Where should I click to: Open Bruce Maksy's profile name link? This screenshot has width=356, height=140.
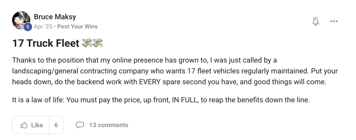[55, 17]
